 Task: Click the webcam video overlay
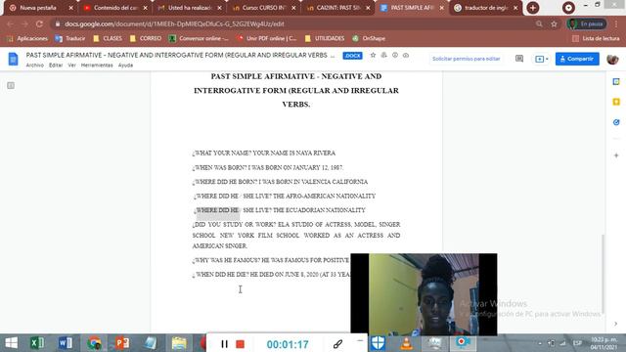coord(424,294)
